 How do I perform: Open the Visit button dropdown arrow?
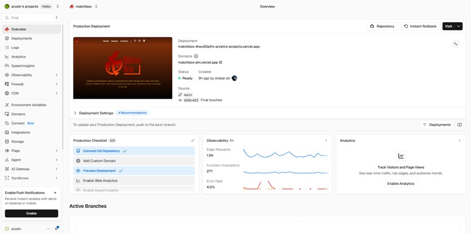[x=458, y=26]
